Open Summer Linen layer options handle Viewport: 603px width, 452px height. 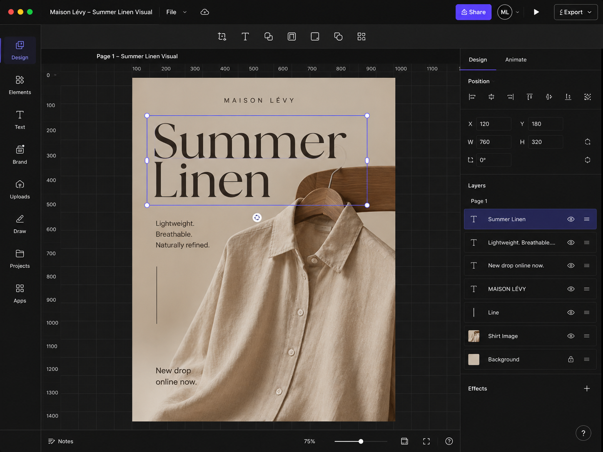(587, 219)
